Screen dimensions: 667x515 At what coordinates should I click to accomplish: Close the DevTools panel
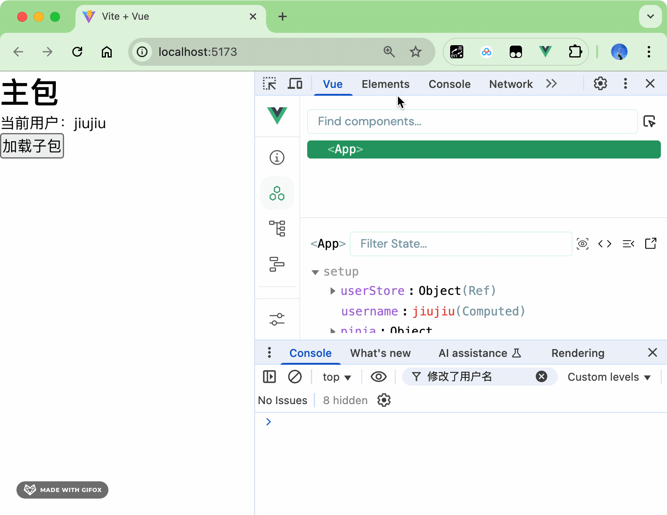[x=650, y=84]
